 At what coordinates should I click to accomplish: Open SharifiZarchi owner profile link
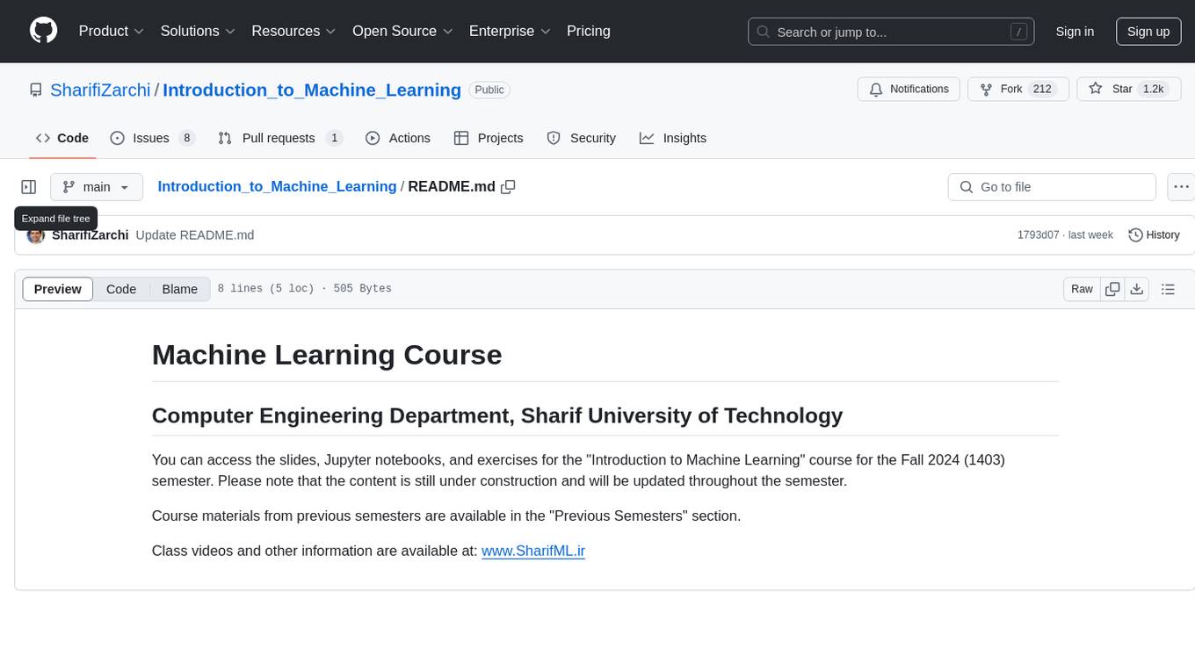pos(100,90)
